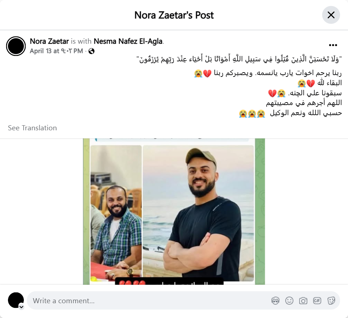Click your own avatar beside comment box

pyautogui.click(x=16, y=300)
